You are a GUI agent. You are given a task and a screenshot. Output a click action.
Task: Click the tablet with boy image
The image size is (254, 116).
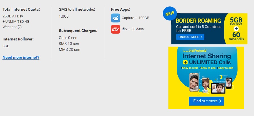point(218,88)
